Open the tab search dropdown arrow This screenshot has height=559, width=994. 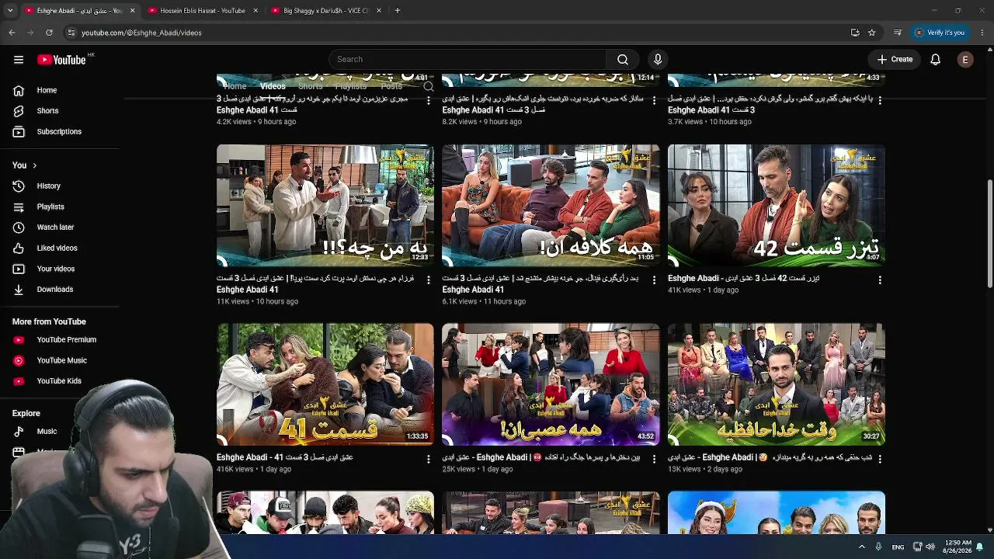[10, 11]
